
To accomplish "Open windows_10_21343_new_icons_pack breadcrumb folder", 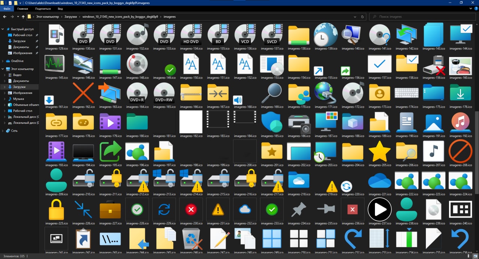I will (x=120, y=17).
